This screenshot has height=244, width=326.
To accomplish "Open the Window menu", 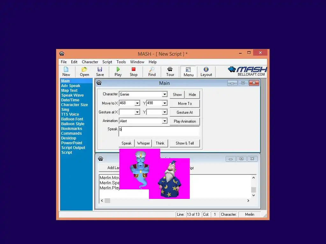I will (137, 62).
